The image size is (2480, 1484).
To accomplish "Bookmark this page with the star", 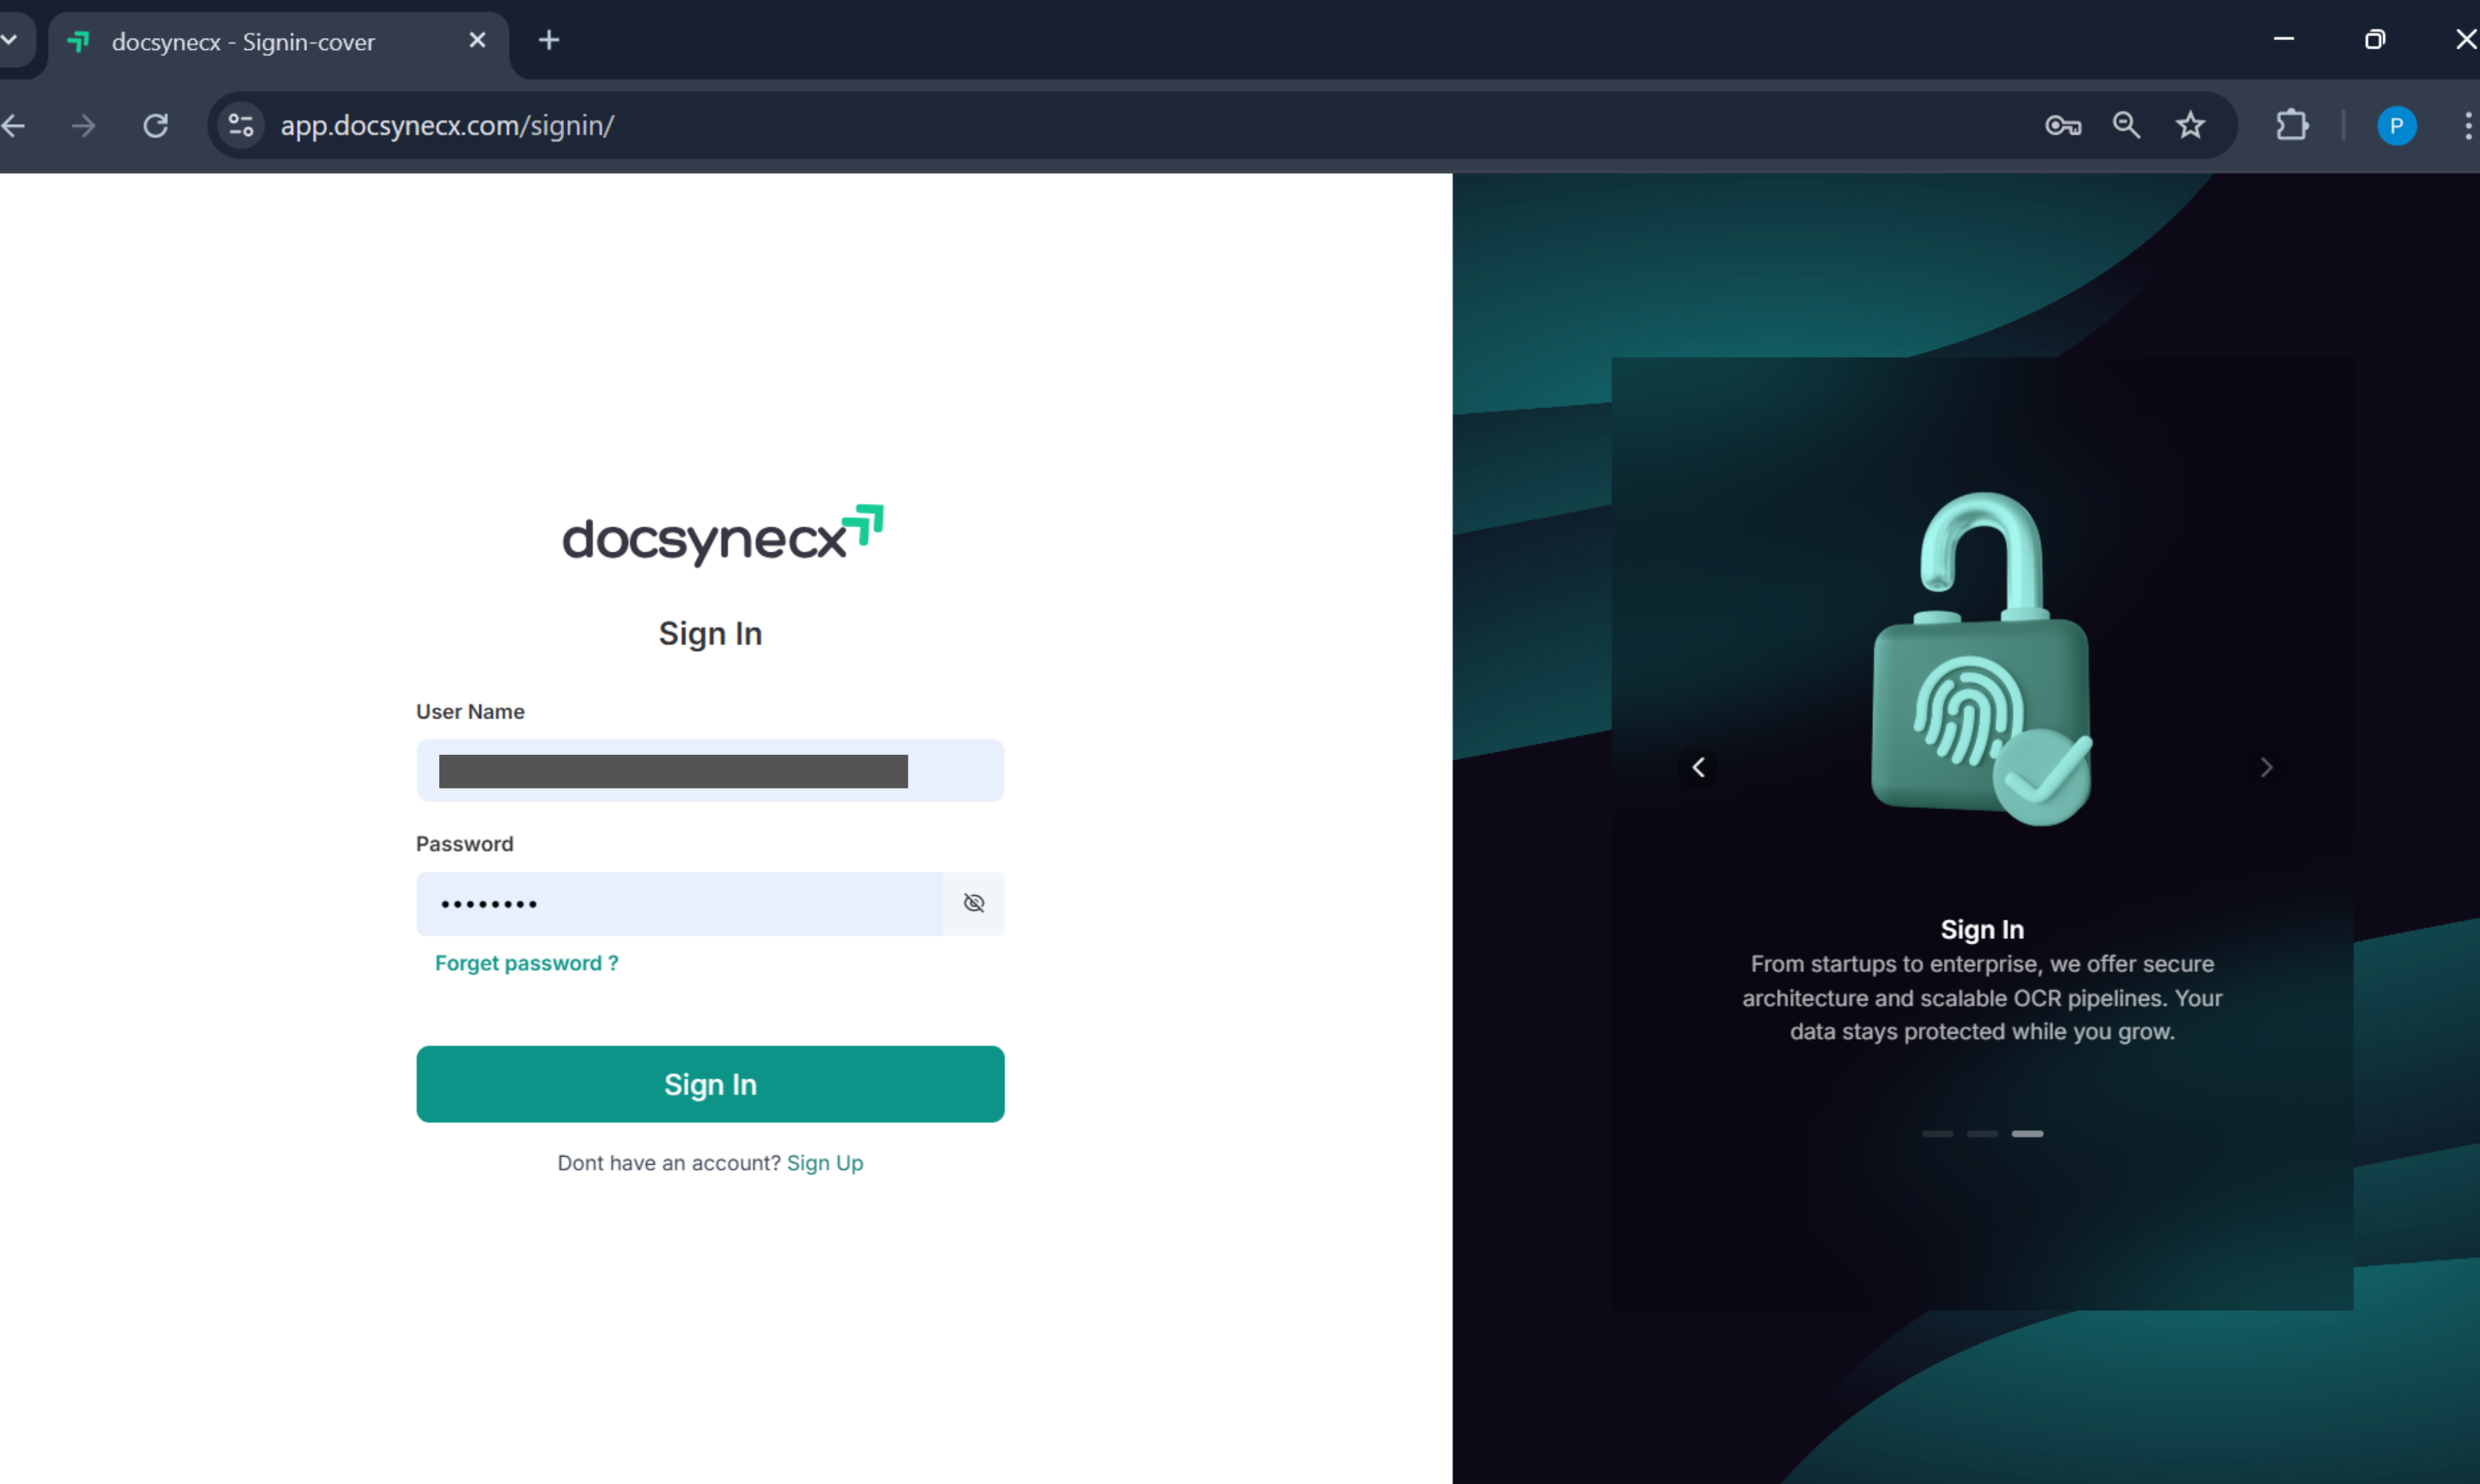I will 2190,125.
